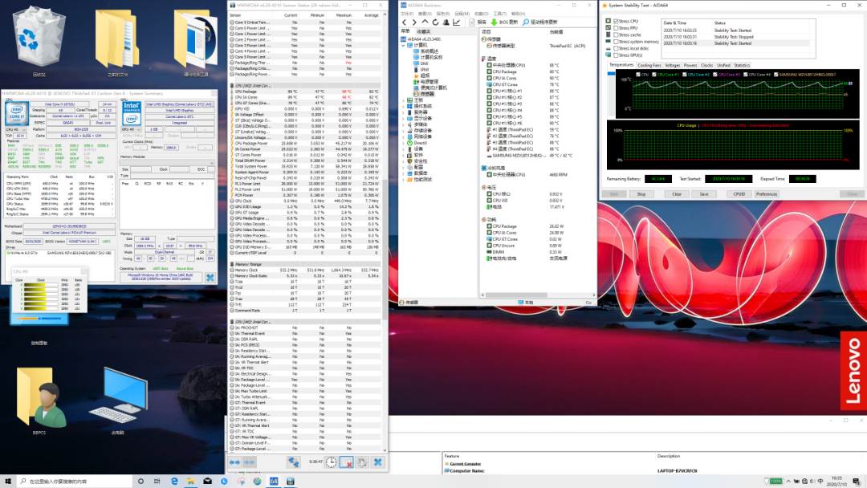Collapse the 计算机 tree node
Screen dimensions: 867x488
[x=403, y=45]
